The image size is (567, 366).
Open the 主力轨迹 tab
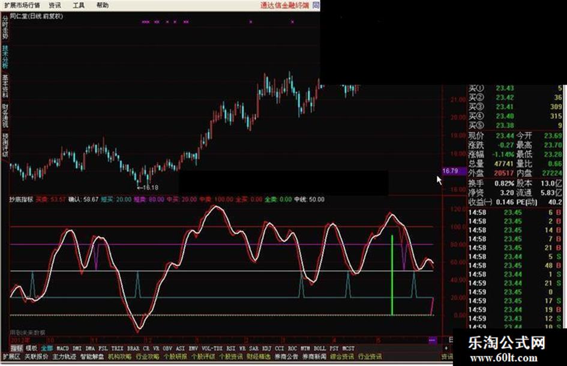coord(64,356)
